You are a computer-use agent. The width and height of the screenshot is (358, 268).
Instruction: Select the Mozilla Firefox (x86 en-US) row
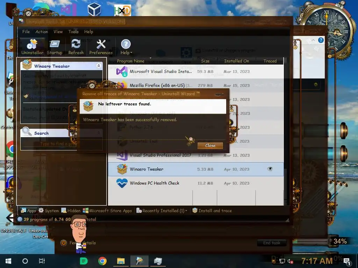[x=196, y=85]
